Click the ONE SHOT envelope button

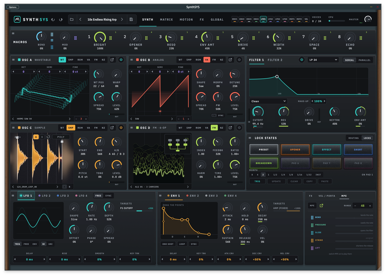168,244
